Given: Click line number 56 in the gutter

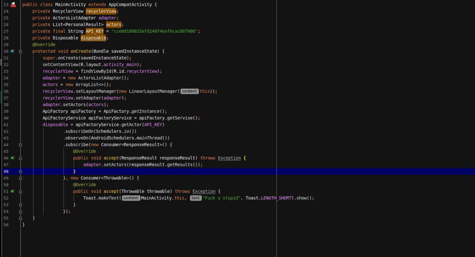Looking at the screenshot, I should pos(6,225).
